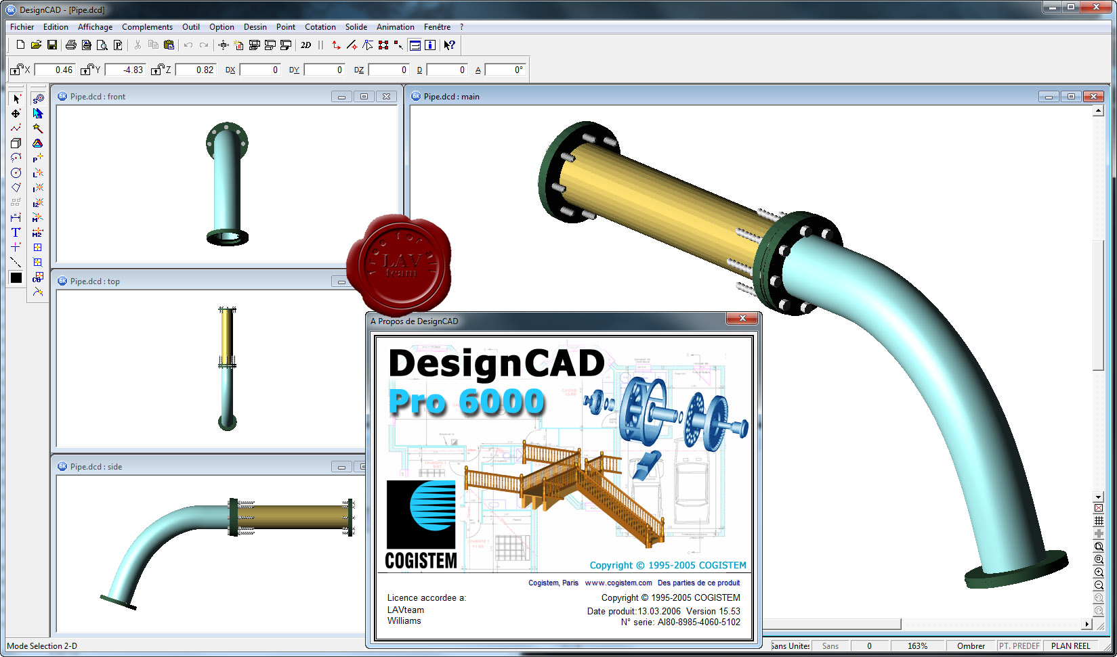Image resolution: width=1117 pixels, height=657 pixels.
Task: Click the context help arrow-question icon
Action: [x=449, y=45]
